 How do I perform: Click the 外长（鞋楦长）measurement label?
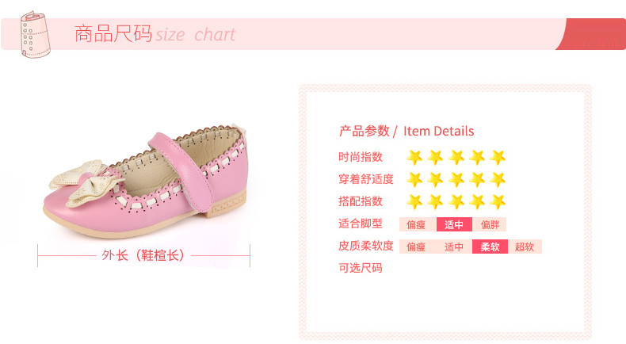(x=143, y=255)
